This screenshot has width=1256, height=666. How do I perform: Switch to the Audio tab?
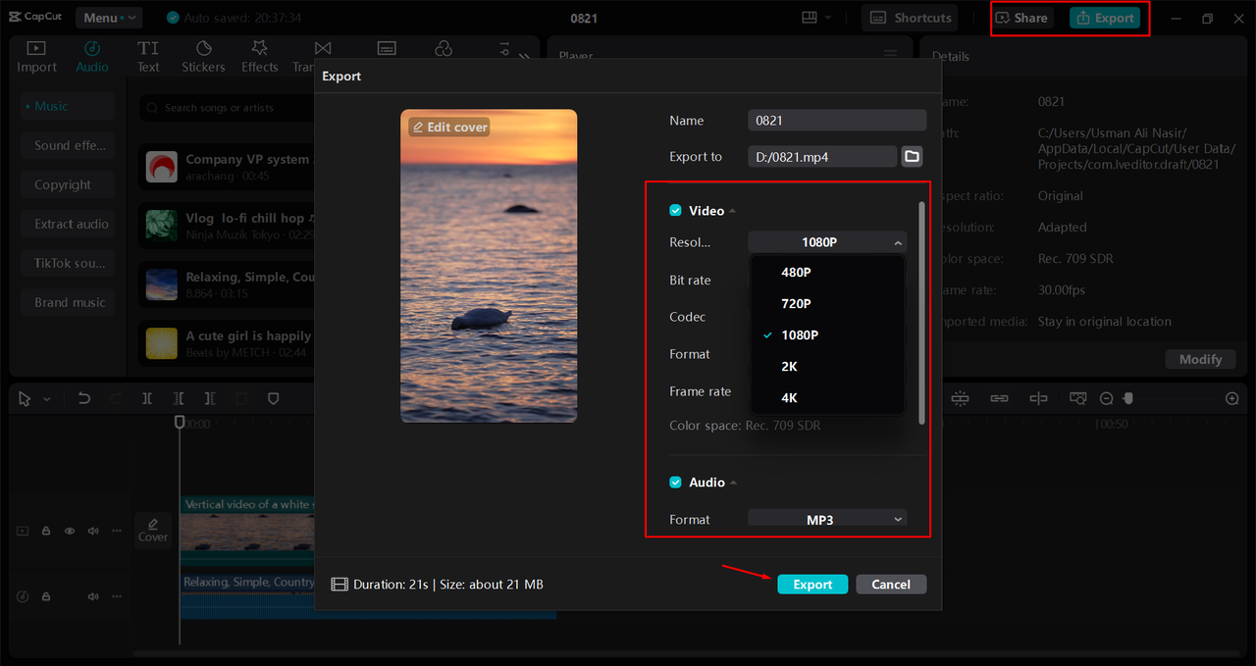pos(92,57)
